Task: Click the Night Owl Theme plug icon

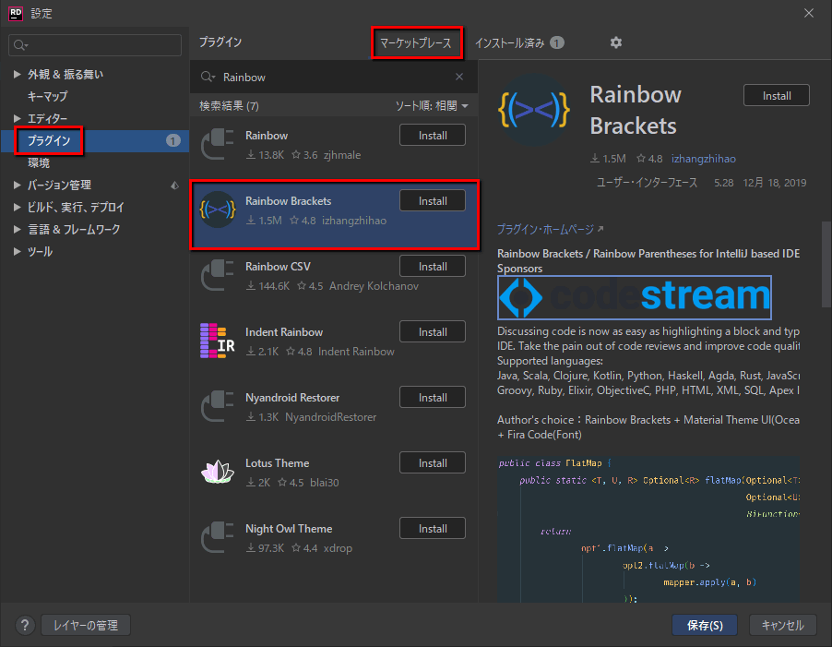Action: (x=218, y=538)
